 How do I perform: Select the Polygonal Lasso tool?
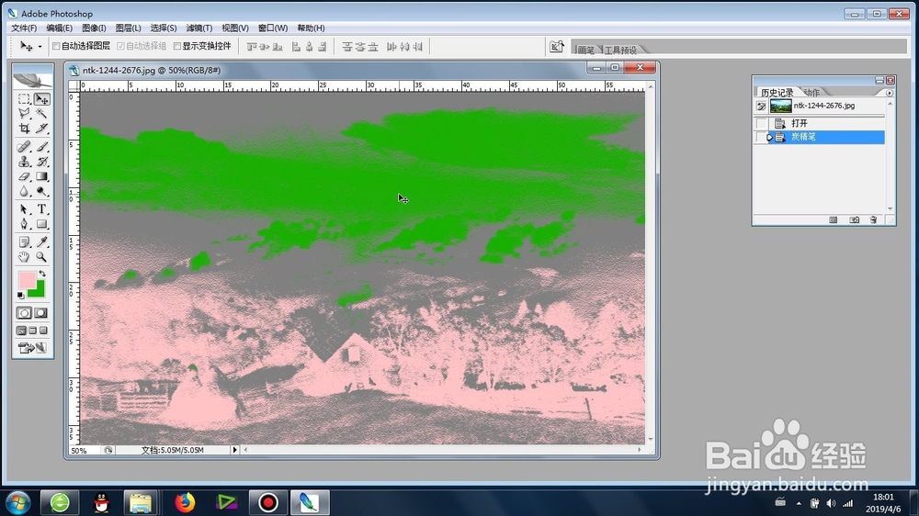[x=24, y=113]
